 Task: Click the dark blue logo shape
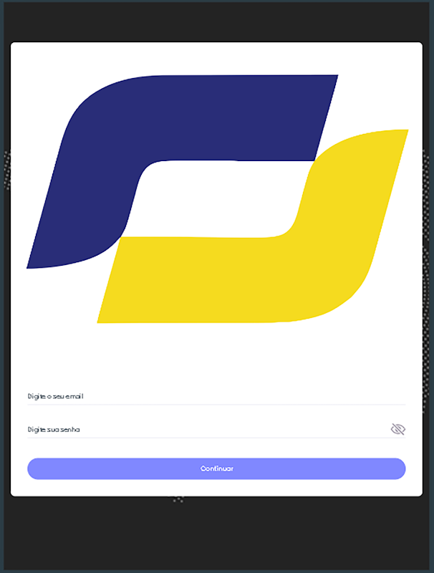click(x=146, y=120)
